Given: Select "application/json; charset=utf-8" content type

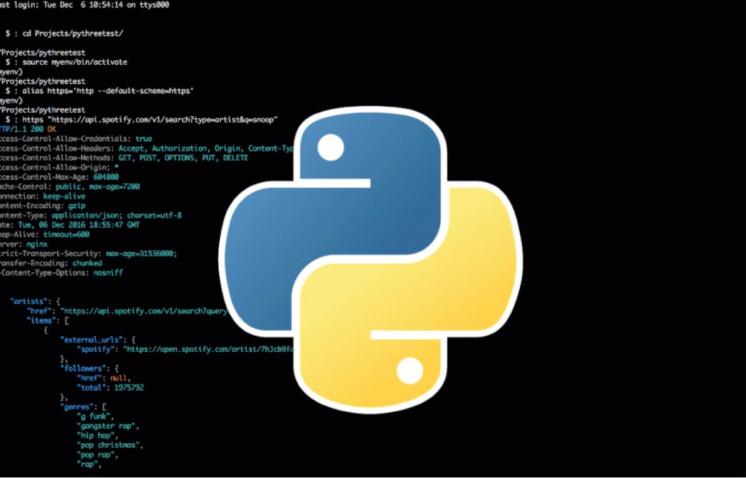Looking at the screenshot, I should (x=116, y=216).
